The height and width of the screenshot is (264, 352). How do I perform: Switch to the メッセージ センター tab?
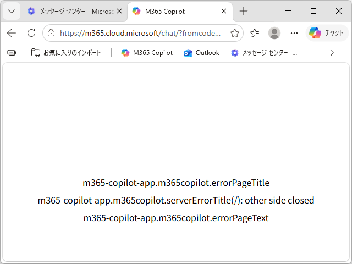click(x=70, y=11)
